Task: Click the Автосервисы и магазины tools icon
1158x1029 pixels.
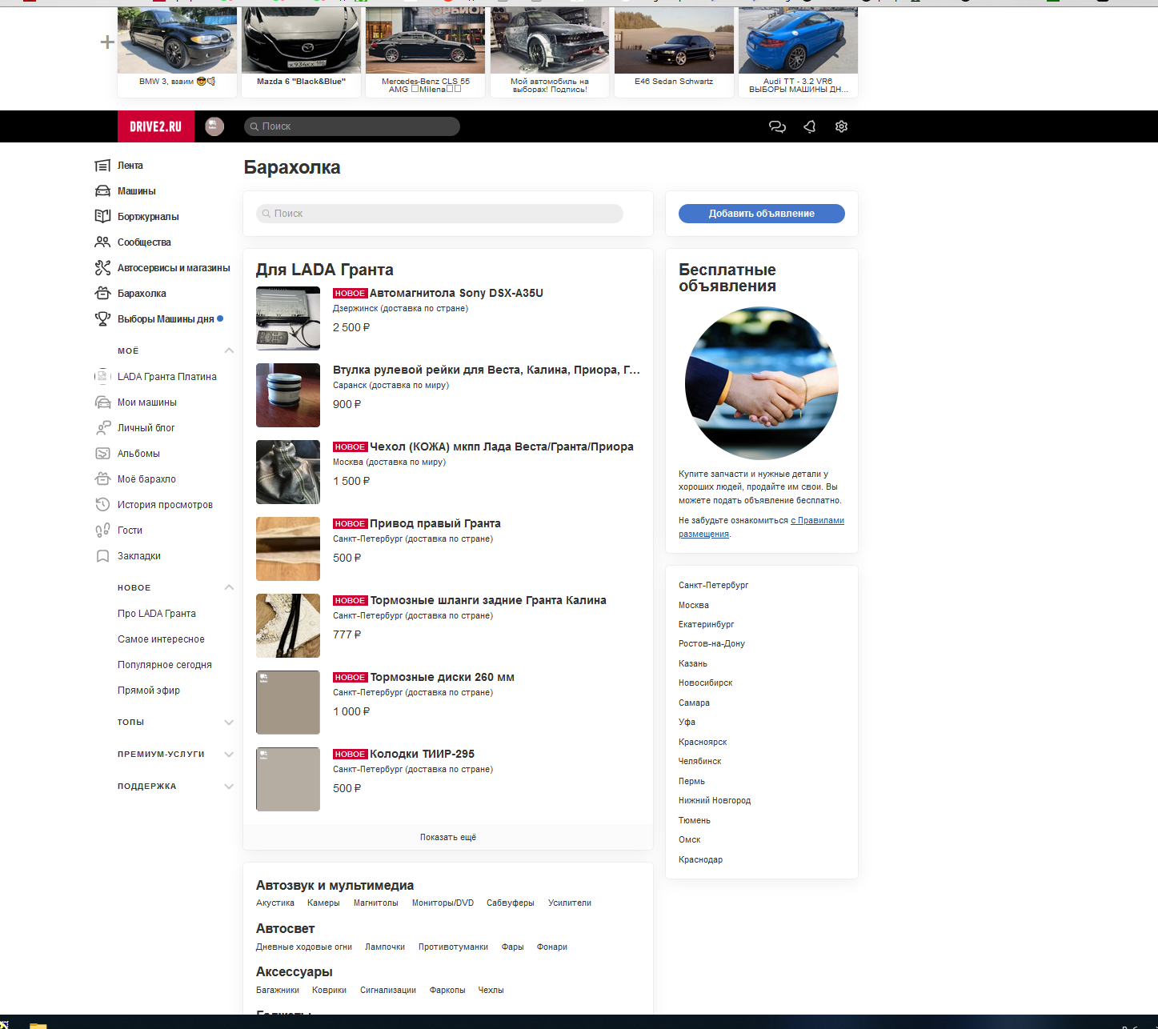Action: point(102,268)
